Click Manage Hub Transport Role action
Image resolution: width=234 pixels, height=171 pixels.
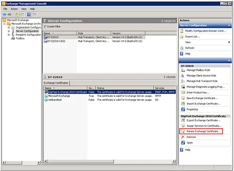202,81
